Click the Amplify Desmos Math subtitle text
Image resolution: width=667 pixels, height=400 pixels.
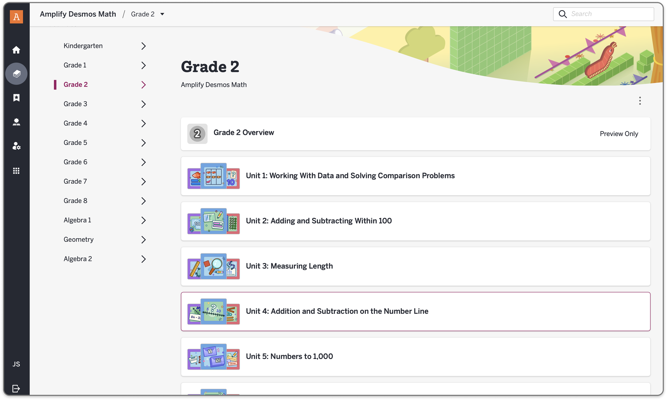(x=214, y=85)
